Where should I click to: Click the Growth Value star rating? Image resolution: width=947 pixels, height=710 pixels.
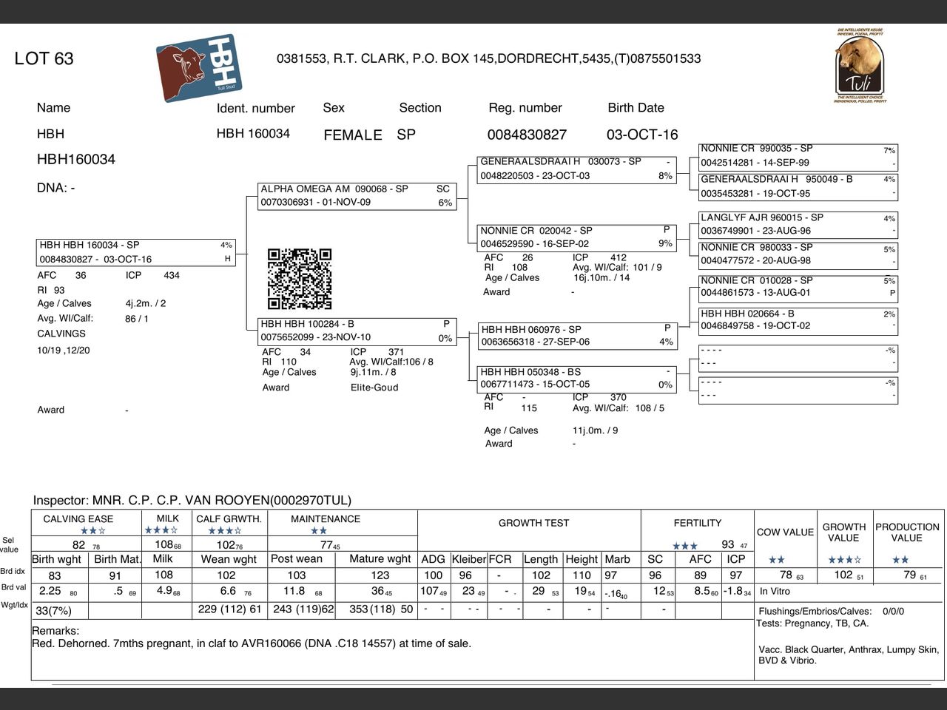pyautogui.click(x=845, y=560)
